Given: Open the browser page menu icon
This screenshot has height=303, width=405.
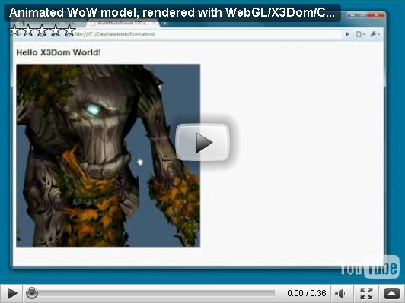Looking at the screenshot, I should pyautogui.click(x=360, y=34).
